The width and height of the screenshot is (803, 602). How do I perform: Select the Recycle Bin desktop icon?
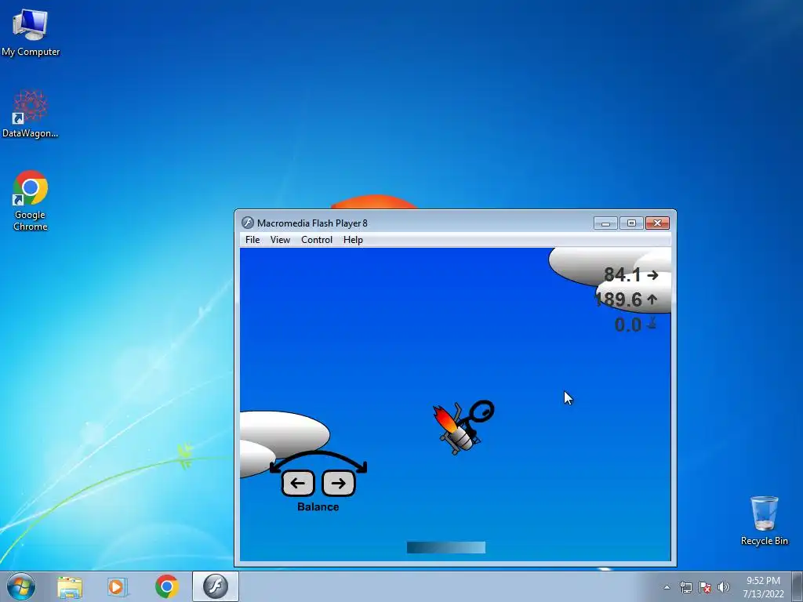pos(764,520)
